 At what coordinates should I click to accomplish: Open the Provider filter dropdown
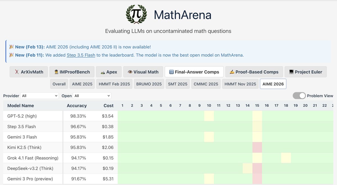[x=40, y=96]
